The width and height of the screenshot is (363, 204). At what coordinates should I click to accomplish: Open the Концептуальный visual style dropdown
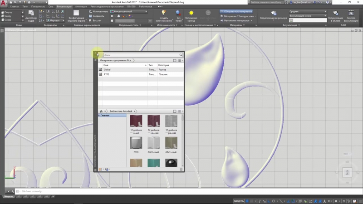tap(129, 11)
